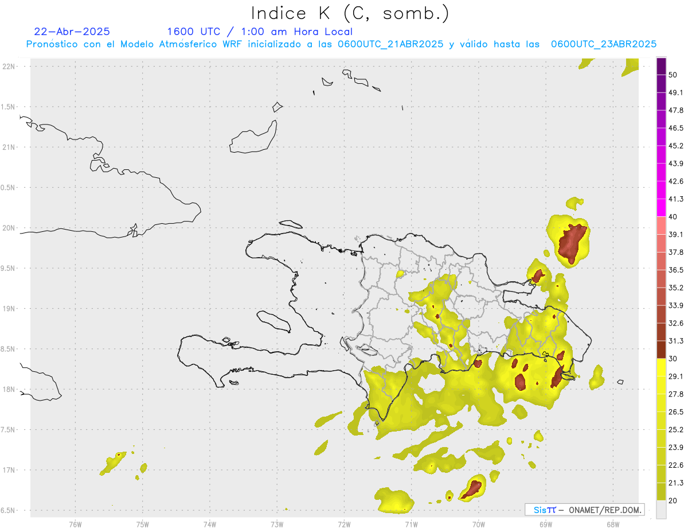This screenshot has width=688, height=532.
Task: Click the color scale value '22.6'
Action: (x=675, y=465)
